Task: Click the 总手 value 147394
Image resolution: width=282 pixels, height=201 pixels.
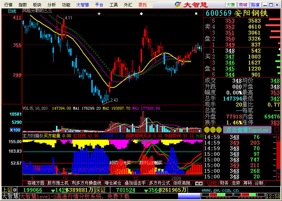Action: tap(232, 99)
